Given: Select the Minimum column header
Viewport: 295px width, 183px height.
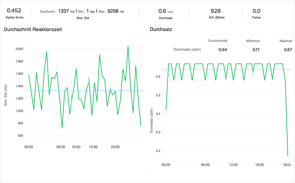Looking at the screenshot, I should pyautogui.click(x=253, y=41).
